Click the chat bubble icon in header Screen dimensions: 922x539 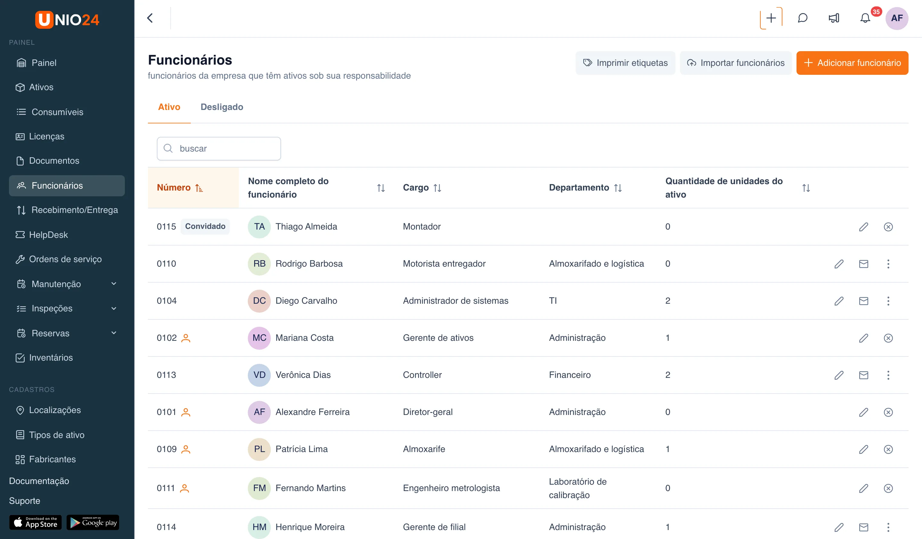[x=802, y=18]
